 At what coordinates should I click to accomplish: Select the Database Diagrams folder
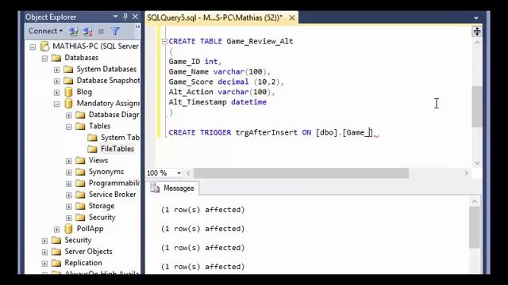114,115
